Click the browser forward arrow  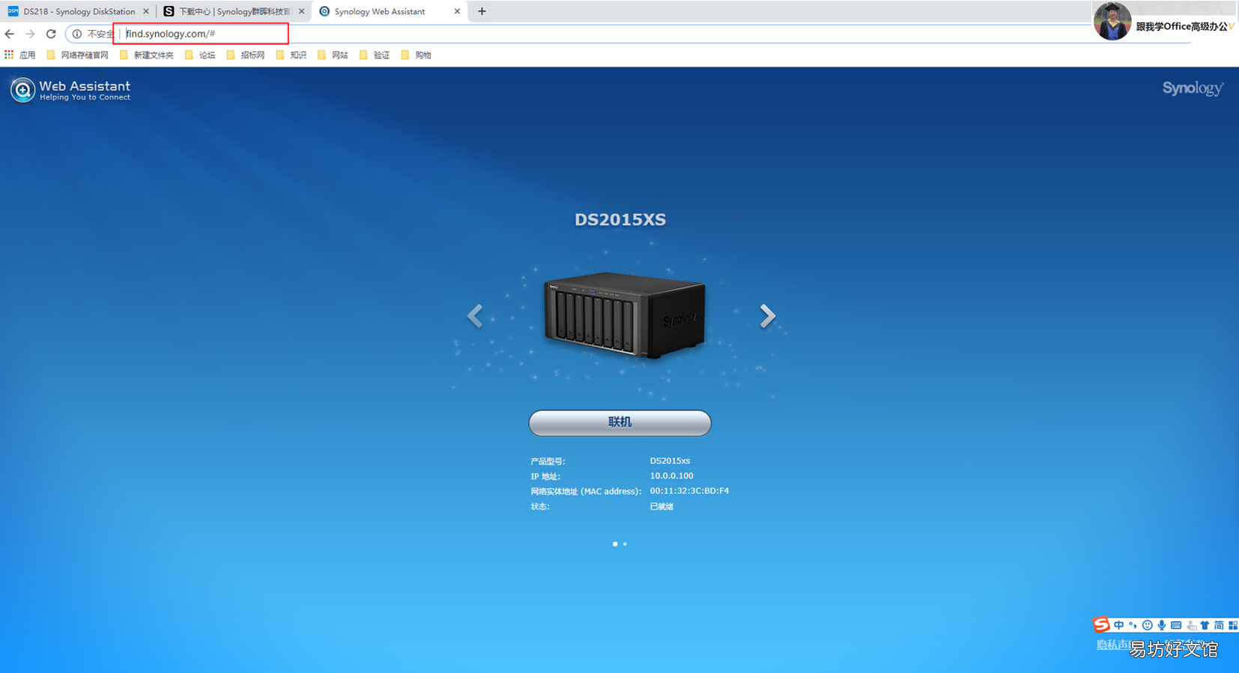coord(30,34)
